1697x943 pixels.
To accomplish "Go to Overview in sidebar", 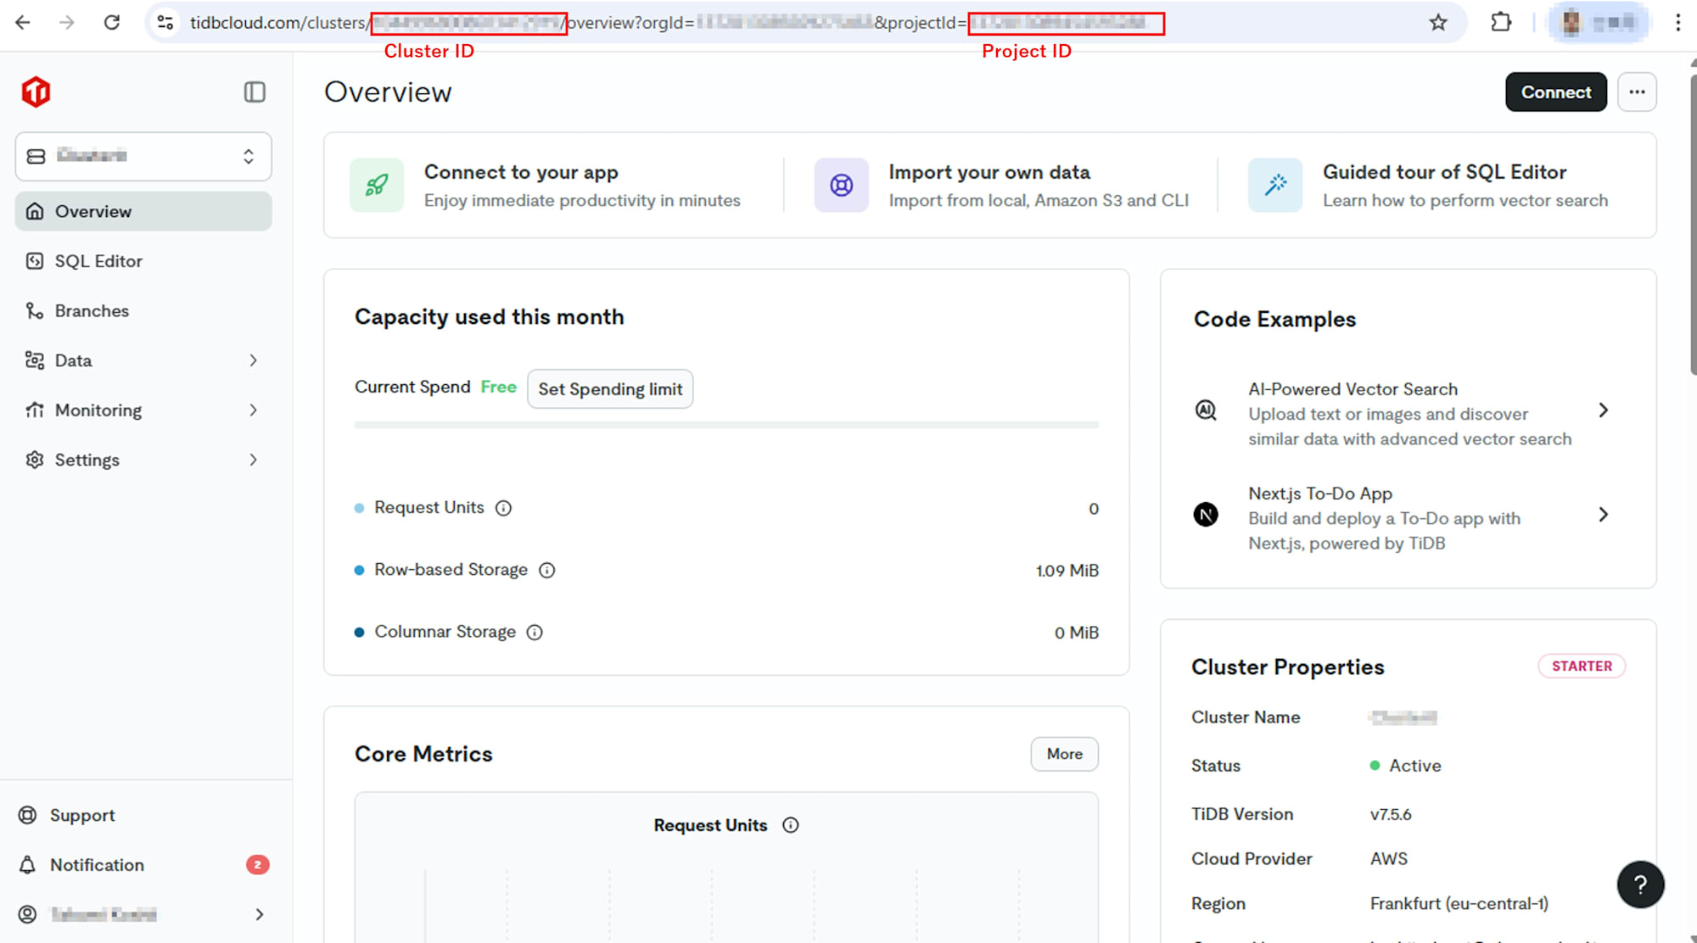I will coord(143,211).
